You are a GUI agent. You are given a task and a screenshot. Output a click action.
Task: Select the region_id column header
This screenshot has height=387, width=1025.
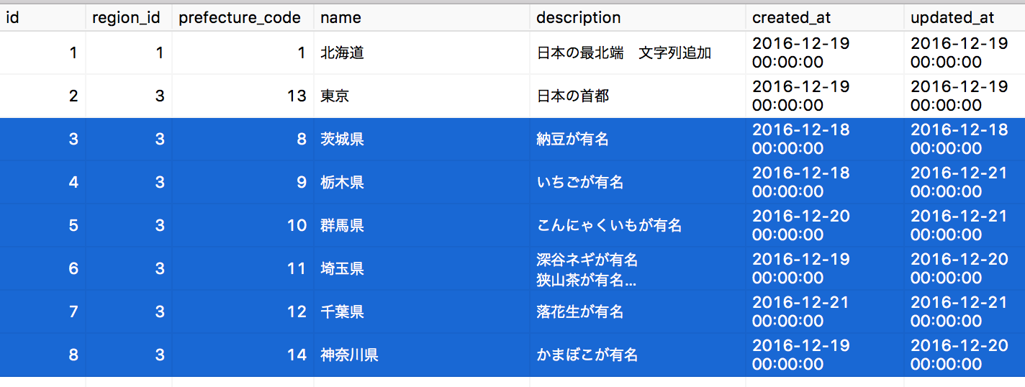[x=128, y=17]
